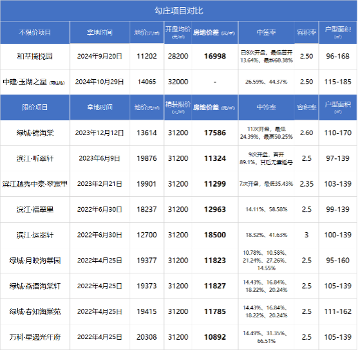Select project name 和萃揽悦园
This screenshot has height=350, width=358.
tap(35, 56)
